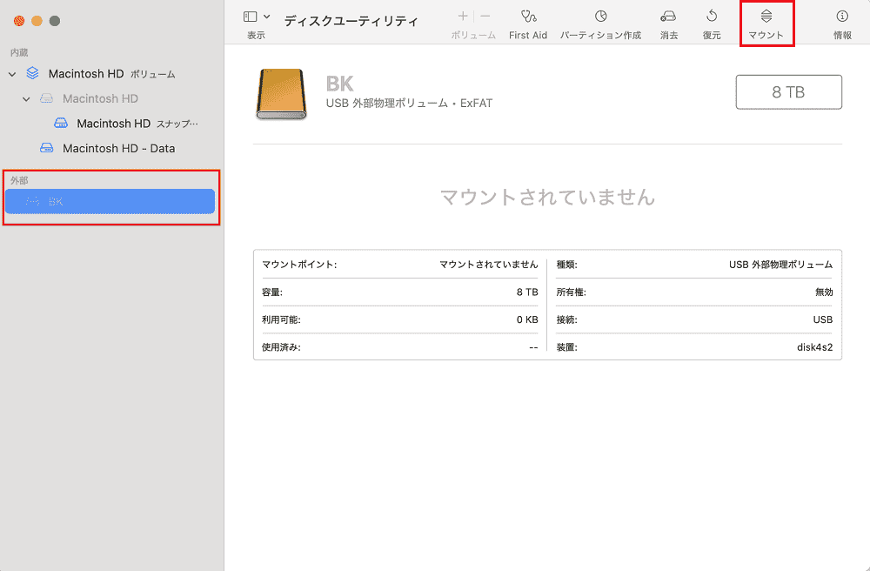This screenshot has width=870, height=571.
Task: Click the add volume plus icon
Action: pos(464,16)
